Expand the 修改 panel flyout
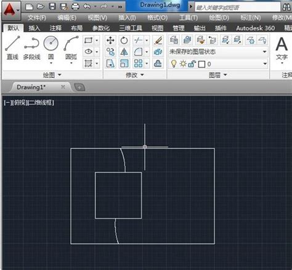The image size is (292, 270). coord(135,75)
